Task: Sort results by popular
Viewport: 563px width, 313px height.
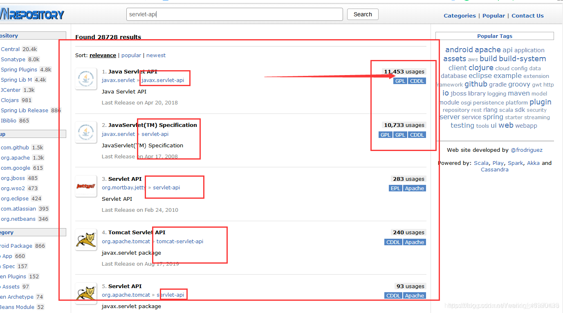Action: [x=131, y=55]
